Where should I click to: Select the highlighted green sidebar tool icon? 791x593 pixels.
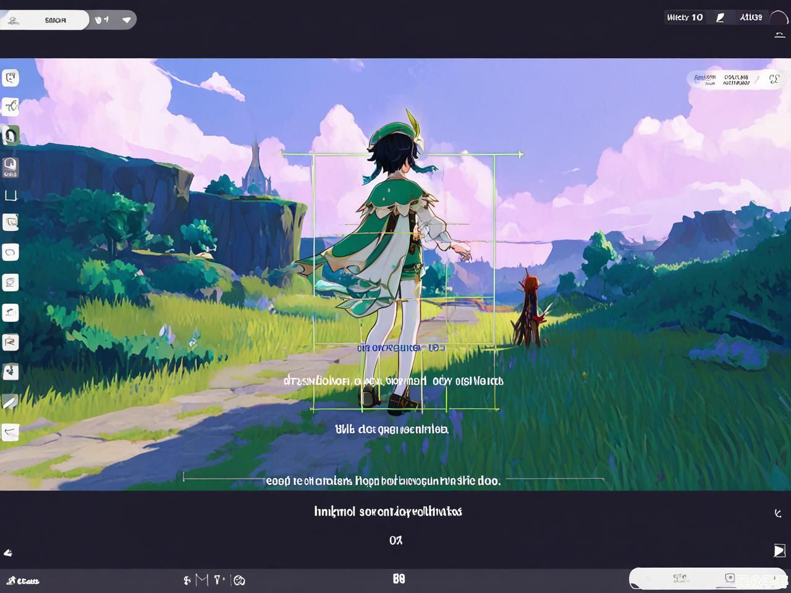click(x=11, y=135)
